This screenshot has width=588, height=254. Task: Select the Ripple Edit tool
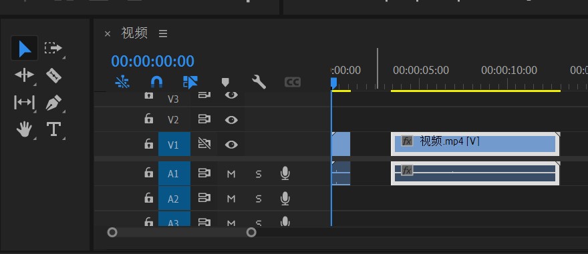pyautogui.click(x=24, y=75)
